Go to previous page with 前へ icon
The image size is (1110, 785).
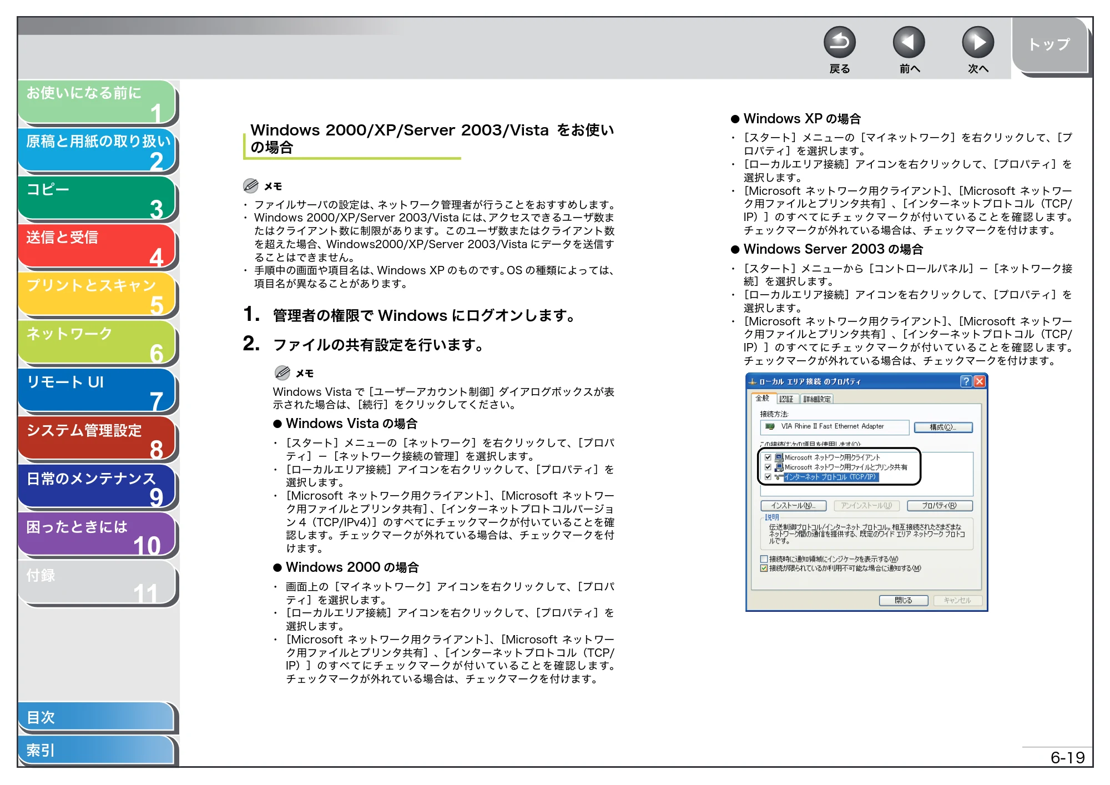pyautogui.click(x=909, y=42)
